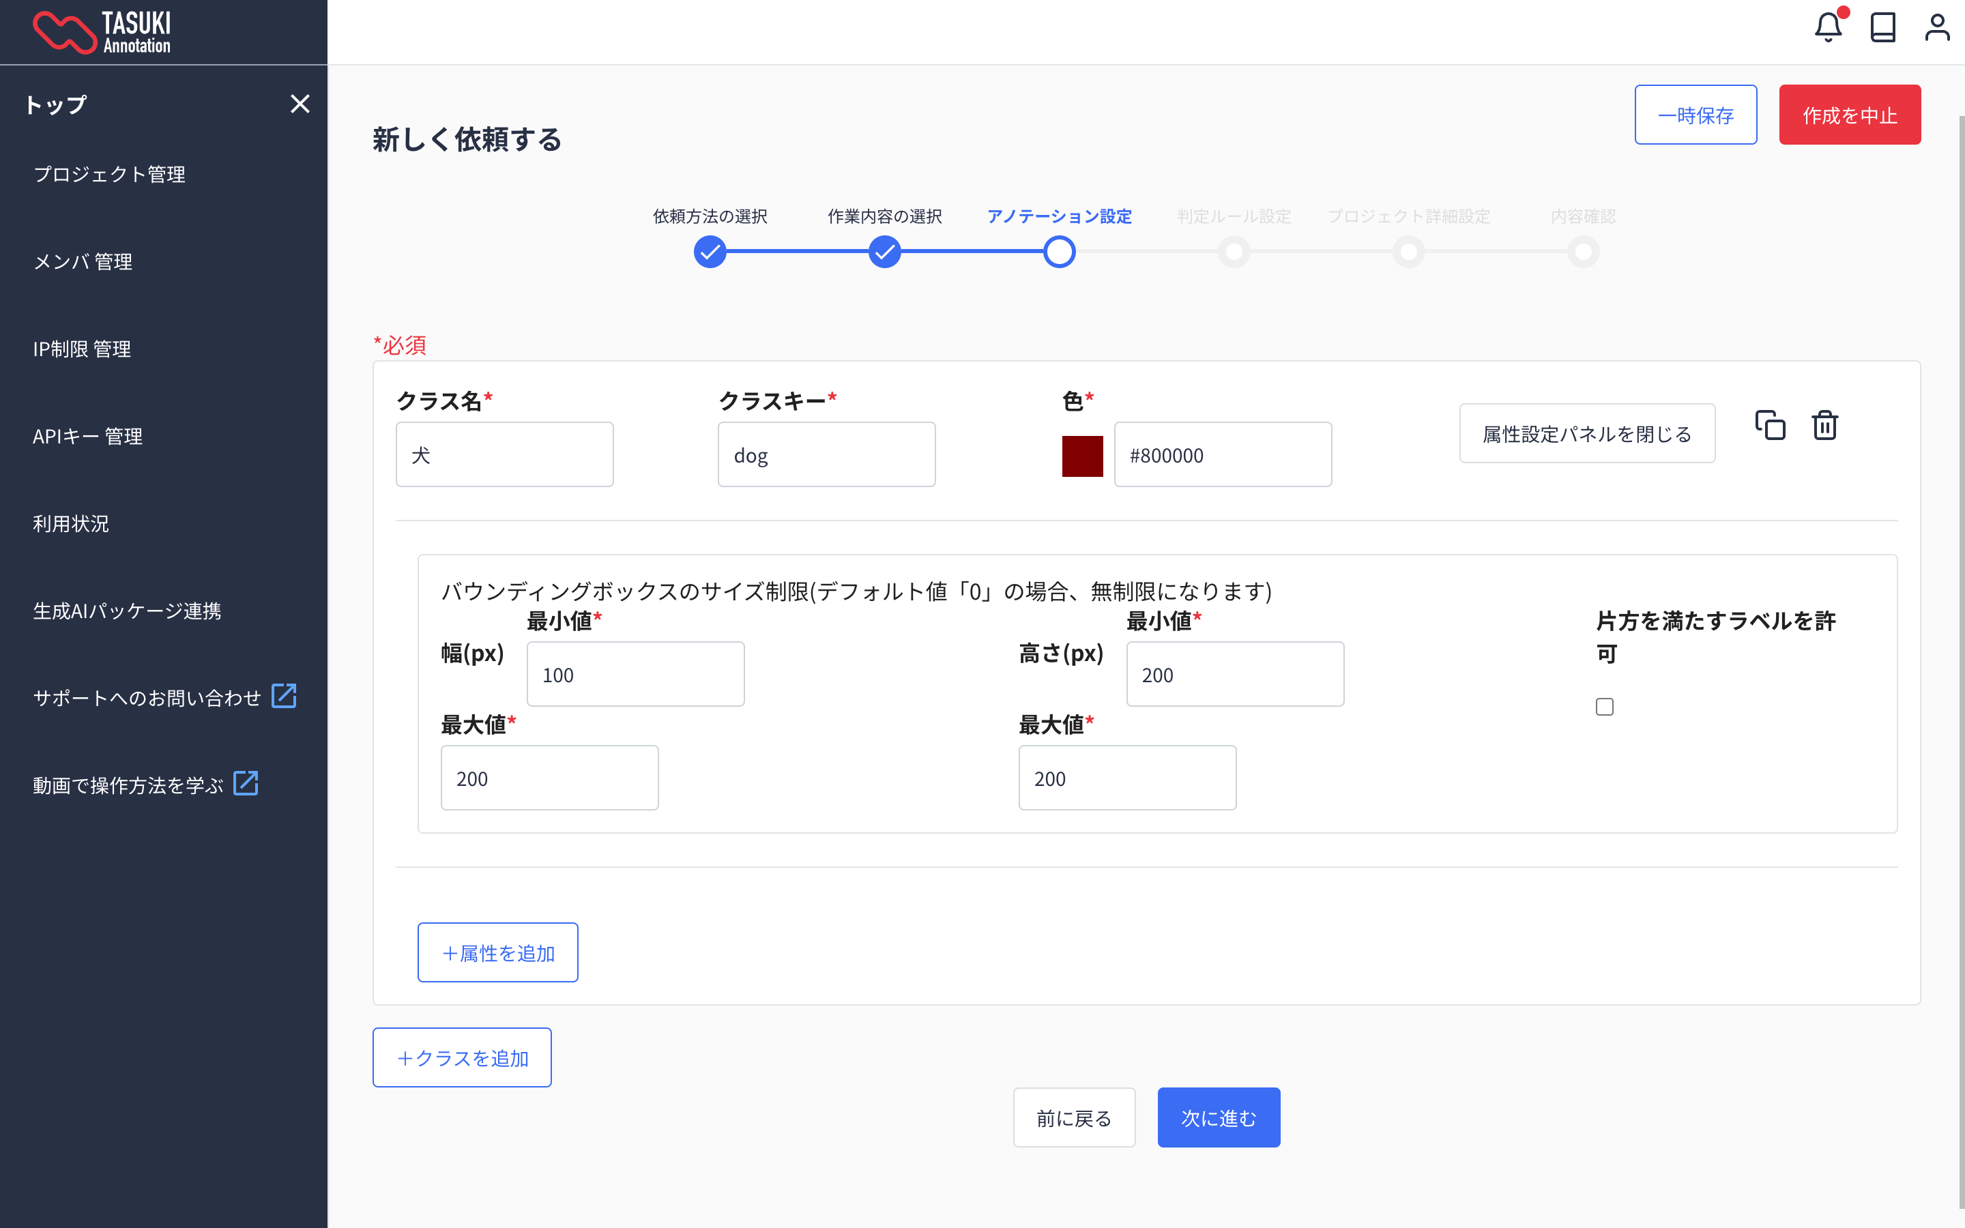
Task: Duplicate the 犬 class with copy icon
Action: tap(1770, 426)
